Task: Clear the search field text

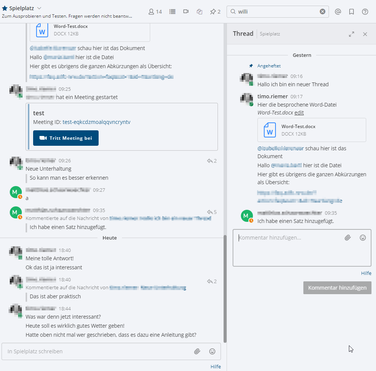Action: (323, 12)
